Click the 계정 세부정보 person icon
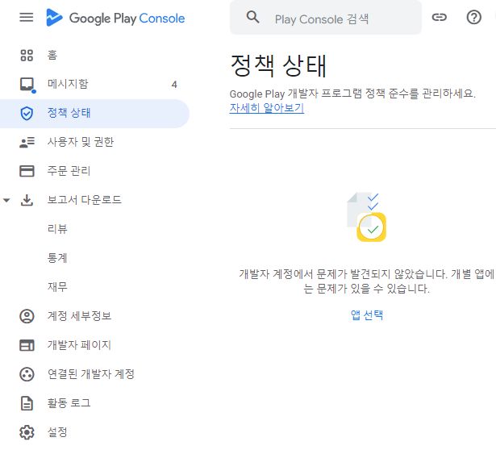This screenshot has width=496, height=454. pyautogui.click(x=27, y=316)
